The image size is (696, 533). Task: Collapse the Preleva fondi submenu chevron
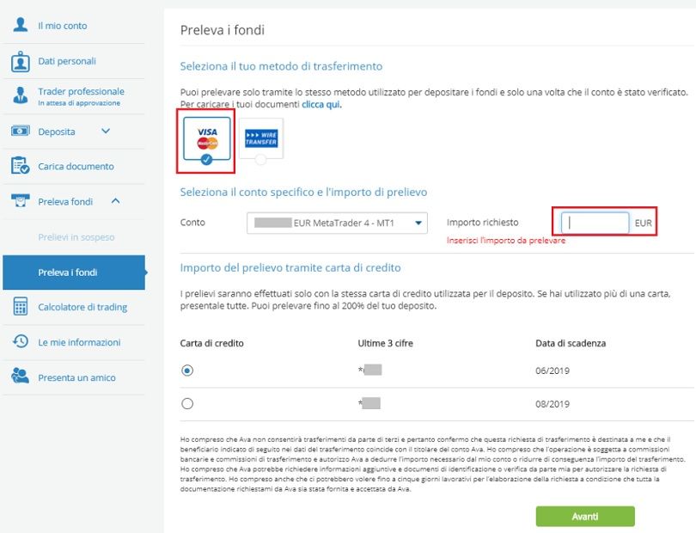click(x=115, y=201)
